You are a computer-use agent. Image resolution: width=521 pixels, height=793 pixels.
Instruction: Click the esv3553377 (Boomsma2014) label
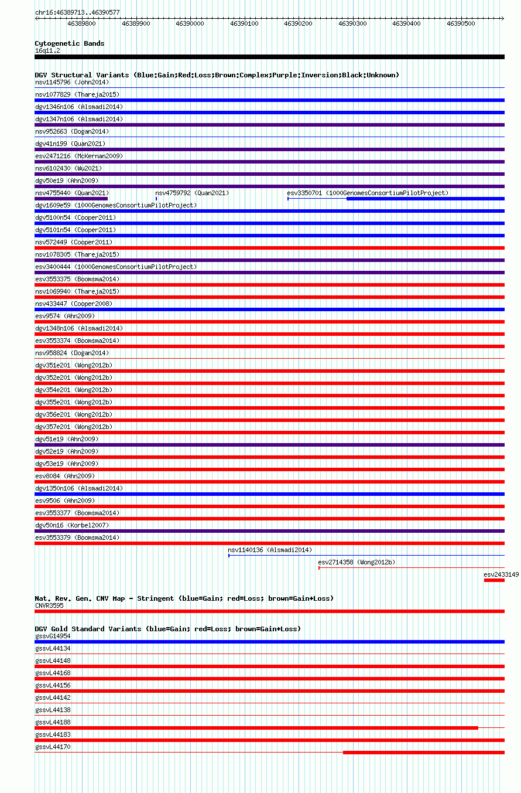(x=77, y=513)
